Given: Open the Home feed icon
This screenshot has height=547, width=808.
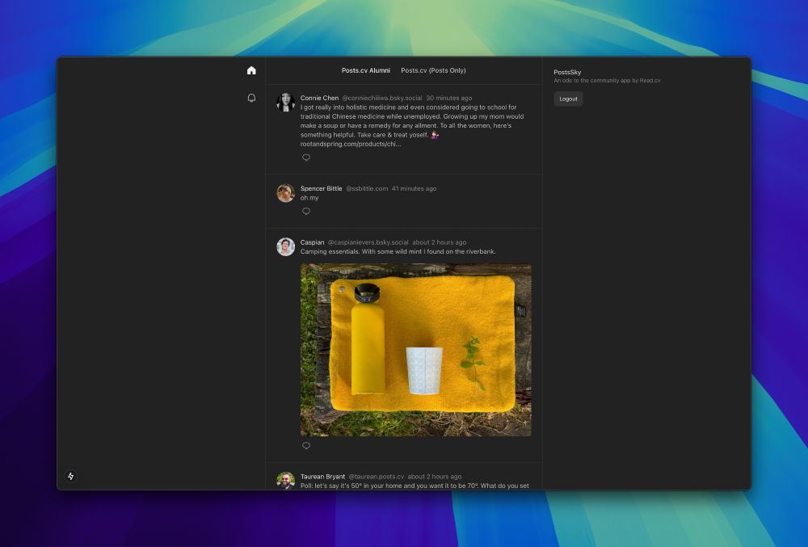Looking at the screenshot, I should click(251, 70).
